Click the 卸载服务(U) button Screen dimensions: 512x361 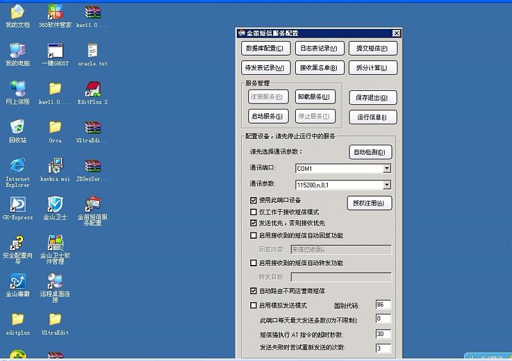(315, 97)
